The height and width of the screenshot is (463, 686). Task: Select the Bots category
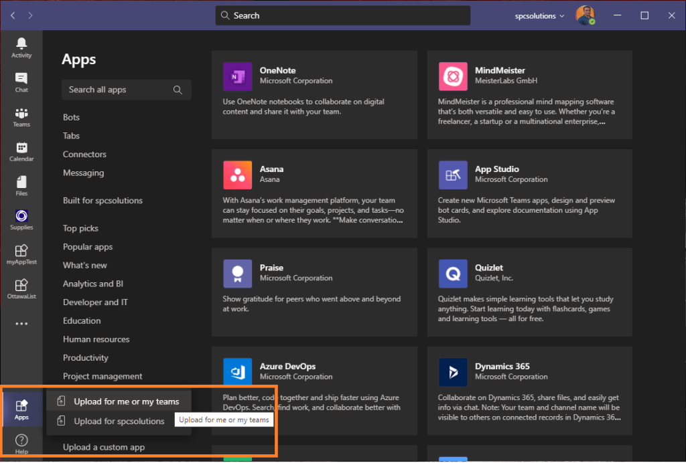[71, 117]
